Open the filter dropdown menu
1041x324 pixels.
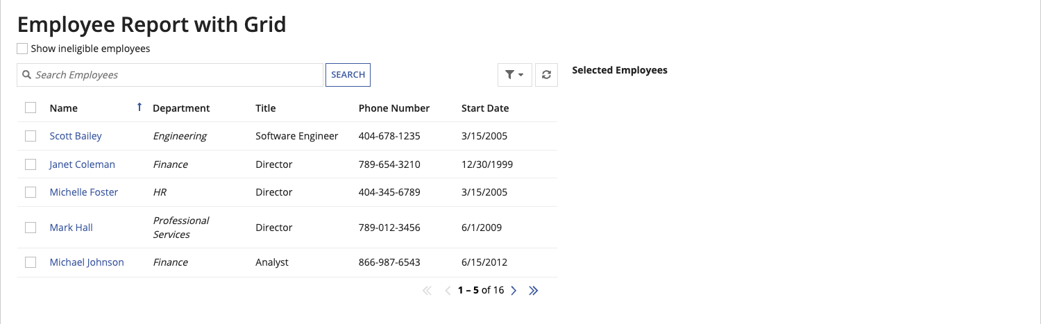[515, 75]
